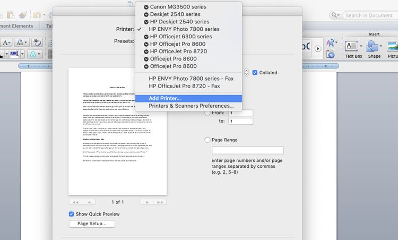Toggle Show Quick Preview checkbox
The image size is (398, 240).
click(71, 214)
